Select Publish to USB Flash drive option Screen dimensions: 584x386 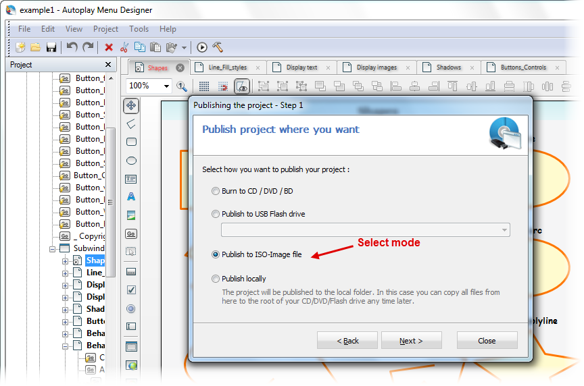pyautogui.click(x=258, y=214)
